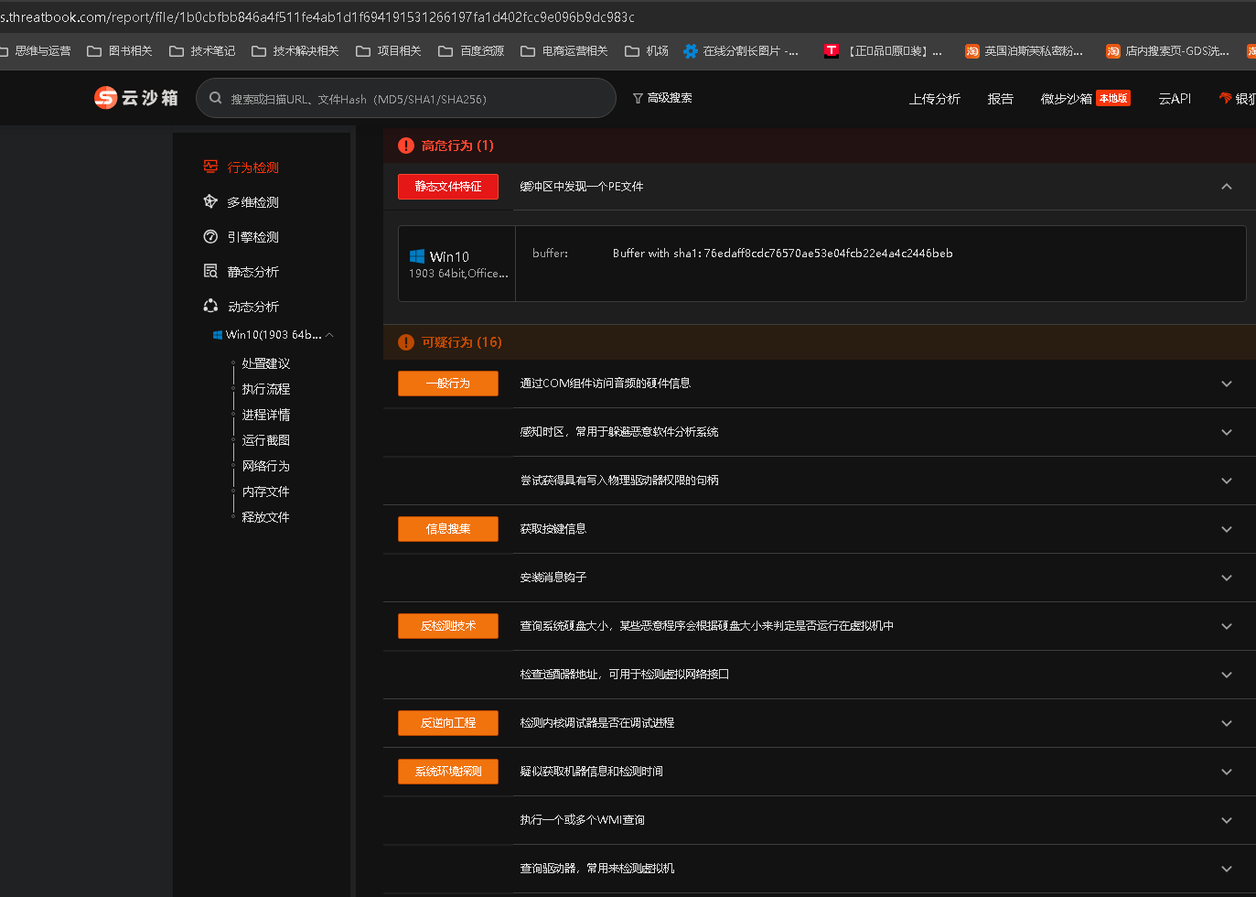
Task: Select 行为检测 in the sidebar
Action: [x=242, y=168]
